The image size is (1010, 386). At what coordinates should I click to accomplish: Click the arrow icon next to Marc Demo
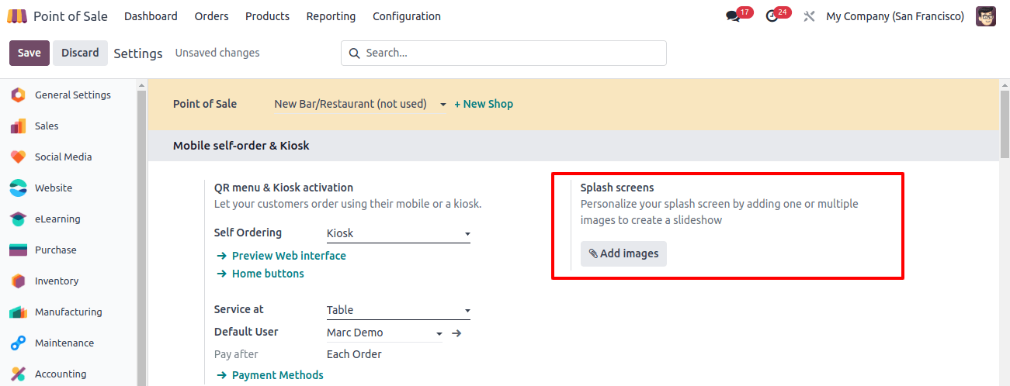456,333
